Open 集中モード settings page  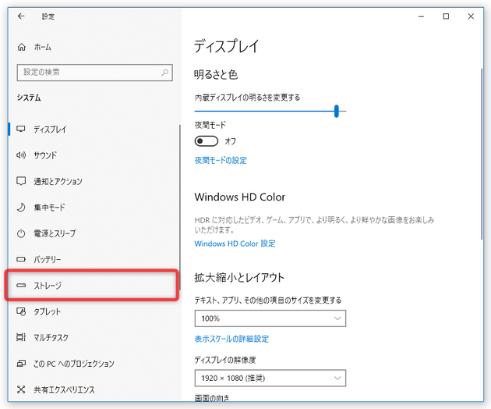pyautogui.click(x=94, y=208)
